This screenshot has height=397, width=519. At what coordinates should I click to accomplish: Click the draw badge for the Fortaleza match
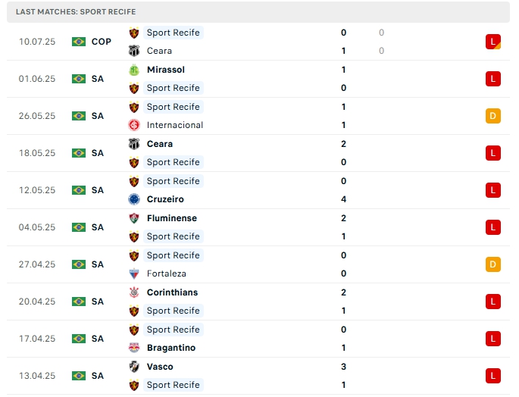493,264
